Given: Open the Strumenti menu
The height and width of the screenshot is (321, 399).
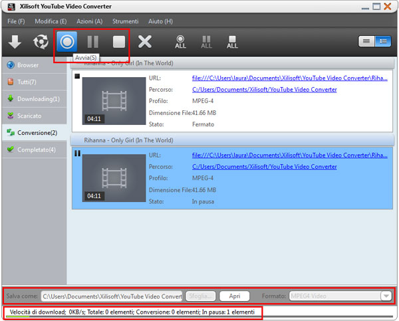Looking at the screenshot, I should tap(126, 21).
